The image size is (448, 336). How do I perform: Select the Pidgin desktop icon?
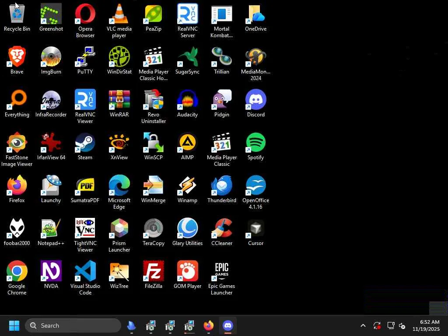tap(222, 99)
